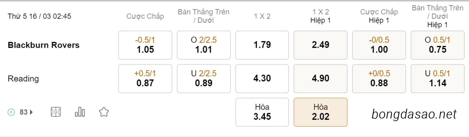Viewport: 469px width, 137px height.
Task: Click the green circled up-arrow icon
Action: coord(11,112)
